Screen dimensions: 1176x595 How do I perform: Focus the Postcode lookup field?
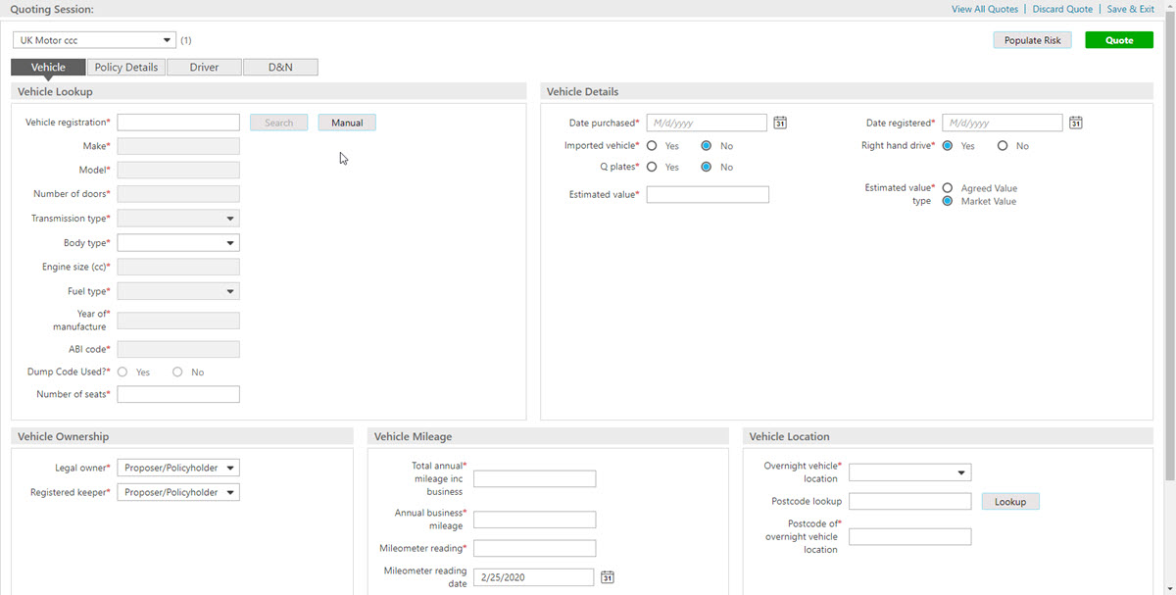pyautogui.click(x=909, y=502)
